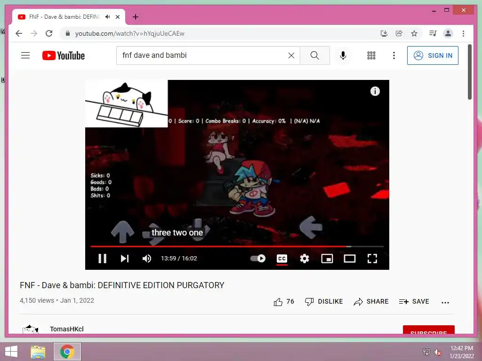
Task: Open video player settings gear
Action: point(305,259)
